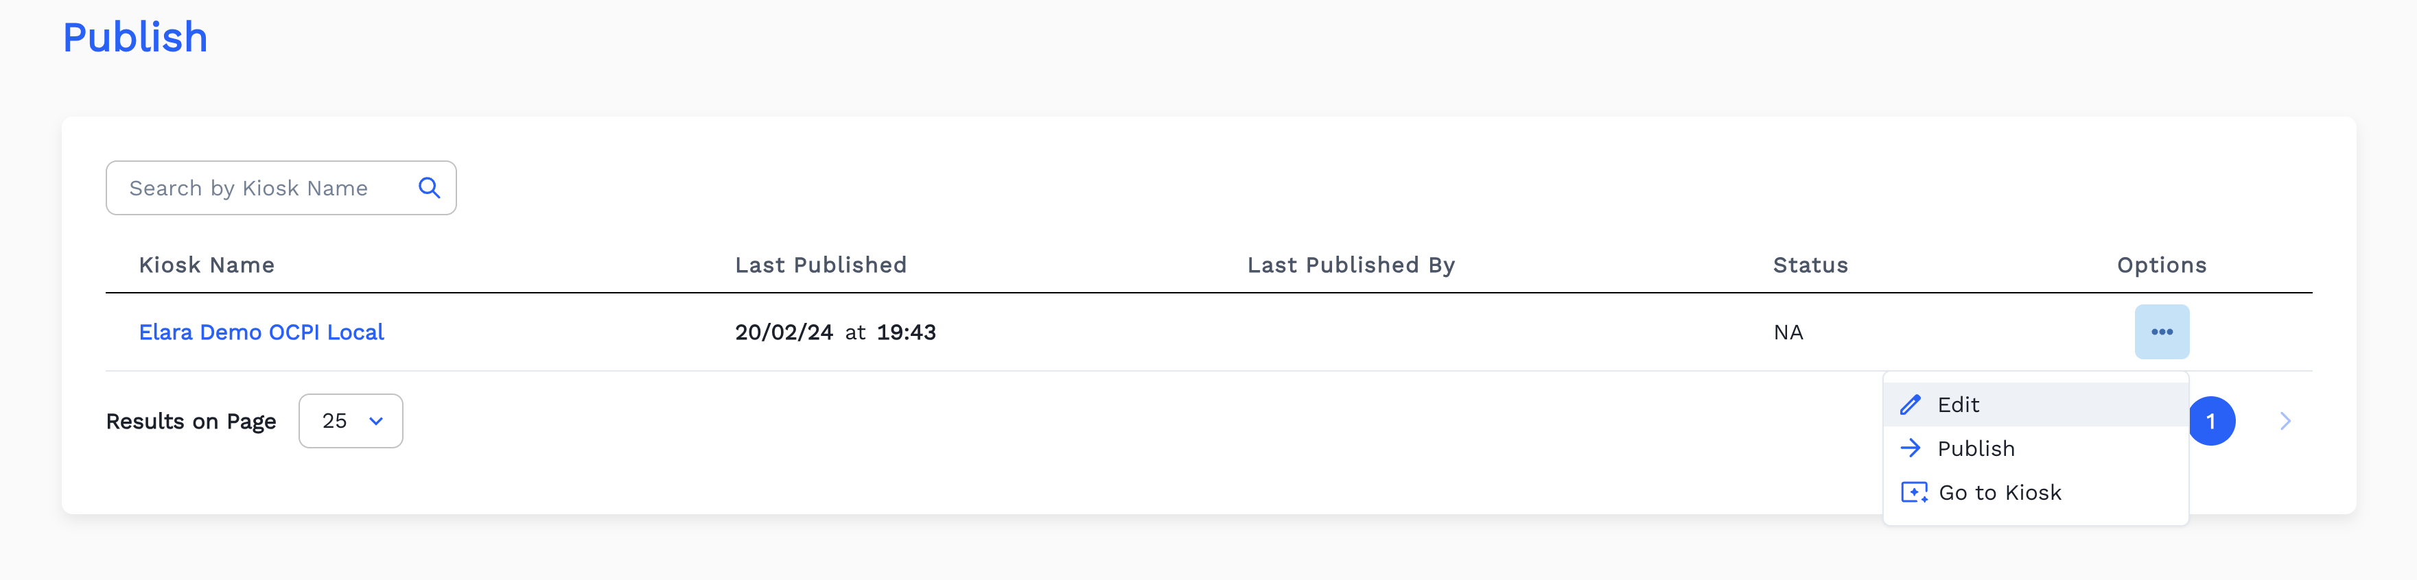Click the page 1 pagination button
Viewport: 2417px width, 580px height.
pyautogui.click(x=2210, y=422)
